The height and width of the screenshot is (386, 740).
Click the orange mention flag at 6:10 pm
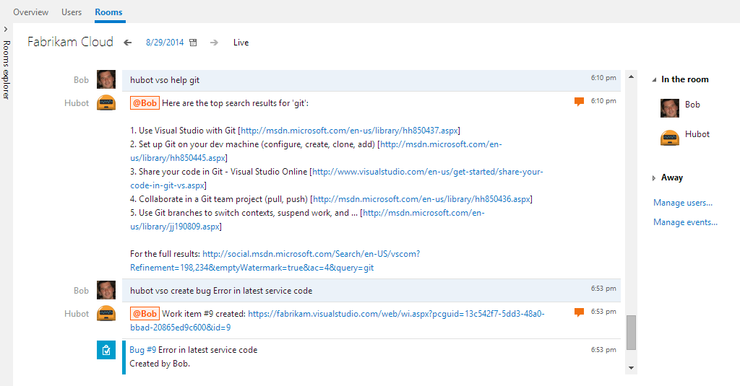pyautogui.click(x=579, y=101)
